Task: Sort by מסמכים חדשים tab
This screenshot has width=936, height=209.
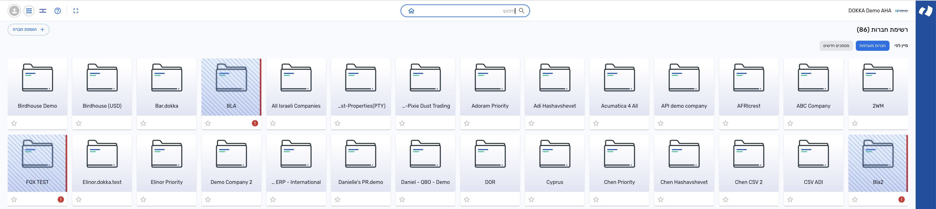Action: 836,46
